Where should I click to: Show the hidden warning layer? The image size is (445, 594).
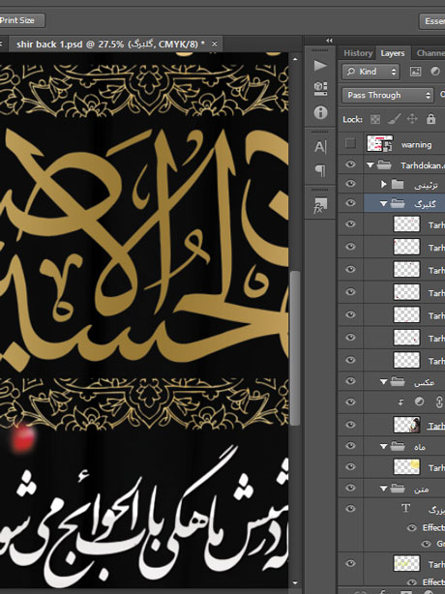pos(350,143)
